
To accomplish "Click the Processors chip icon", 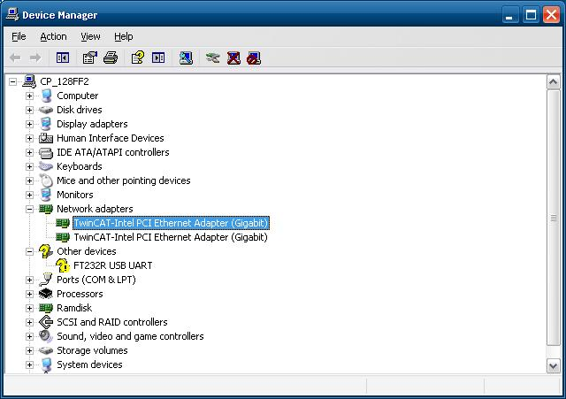I will pyautogui.click(x=46, y=294).
